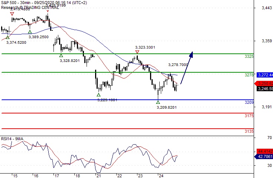Click the date 18 on time axis

pyautogui.click(x=78, y=176)
